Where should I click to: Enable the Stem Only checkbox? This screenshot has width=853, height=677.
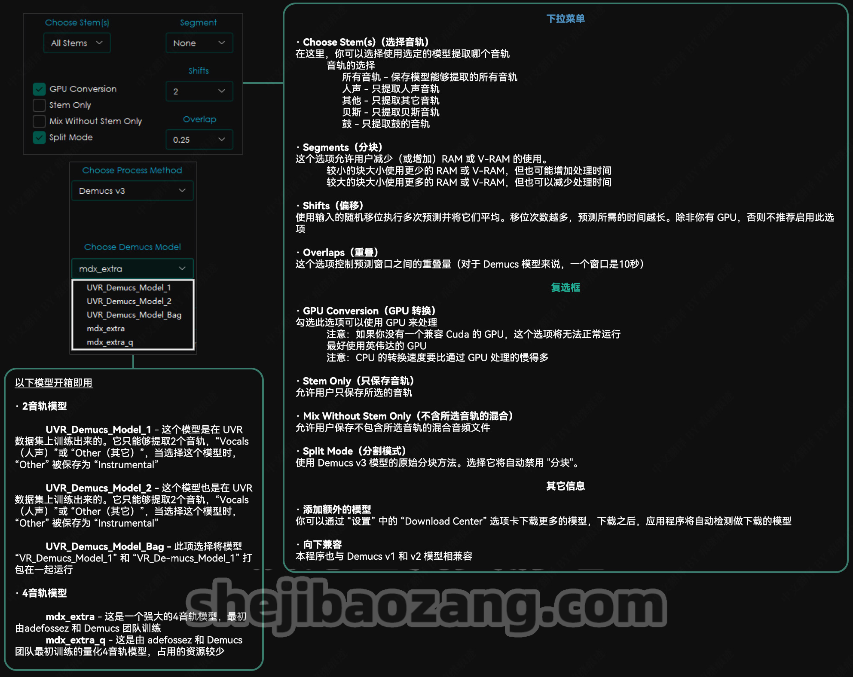click(39, 105)
